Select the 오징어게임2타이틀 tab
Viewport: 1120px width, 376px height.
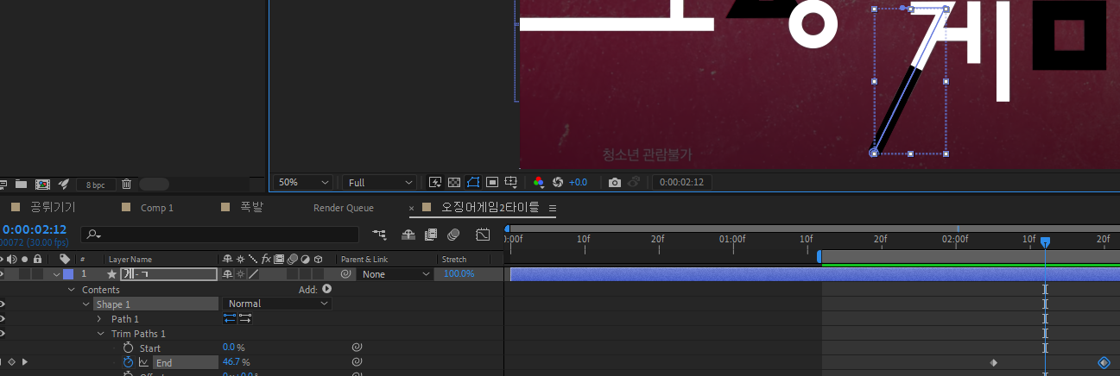pyautogui.click(x=490, y=208)
